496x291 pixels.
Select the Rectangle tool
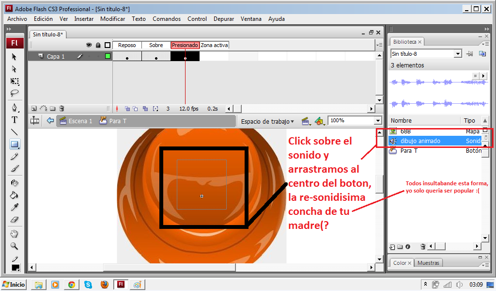[x=15, y=144]
